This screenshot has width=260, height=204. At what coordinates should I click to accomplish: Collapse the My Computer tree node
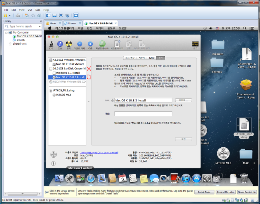coord(6,33)
